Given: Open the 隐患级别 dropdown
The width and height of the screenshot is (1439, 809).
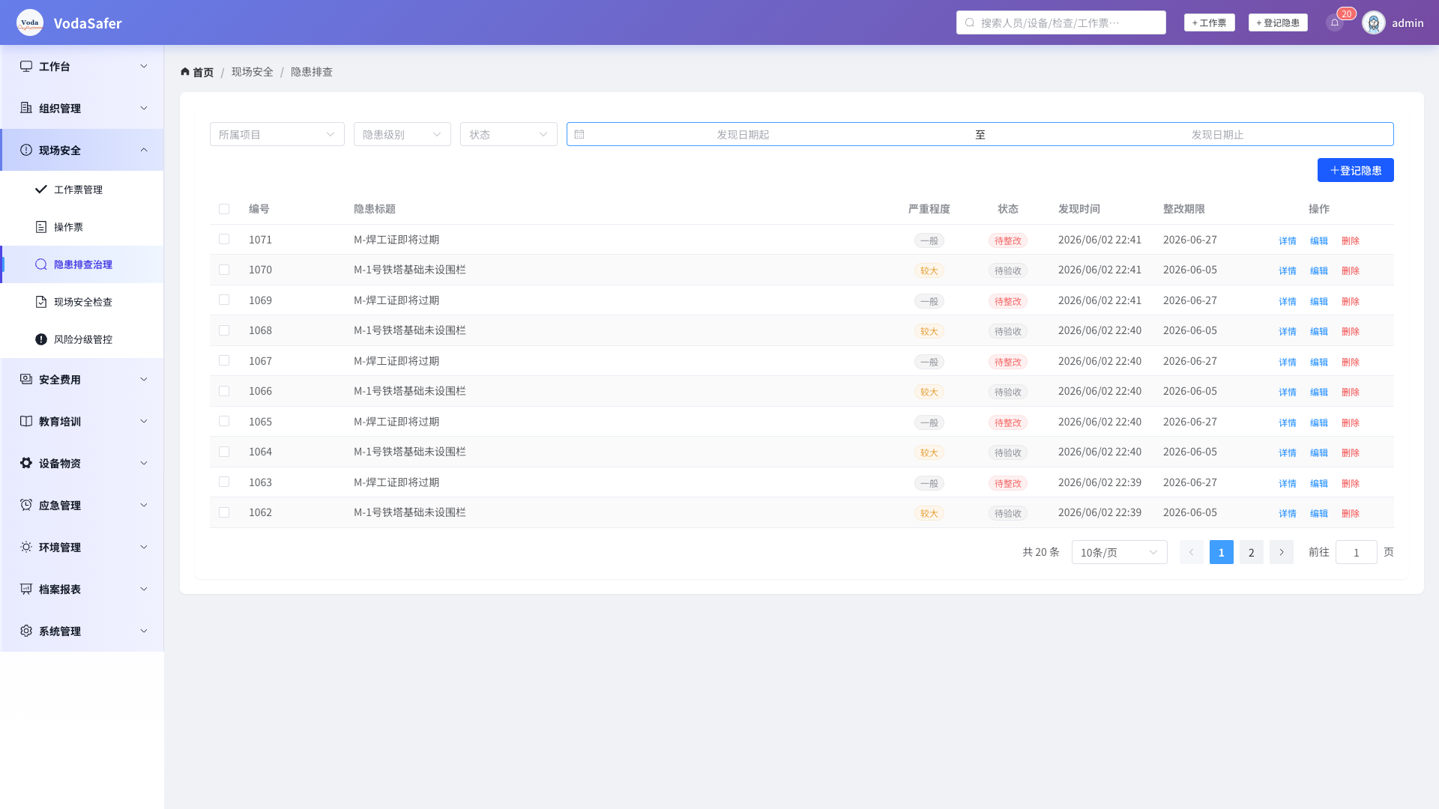Looking at the screenshot, I should 402,134.
